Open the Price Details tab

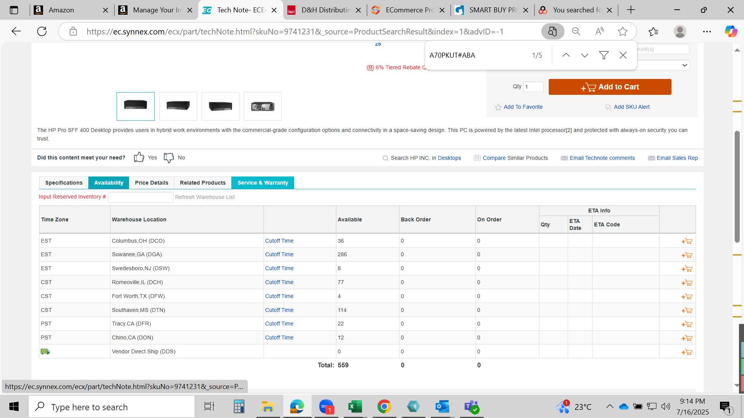(x=152, y=183)
